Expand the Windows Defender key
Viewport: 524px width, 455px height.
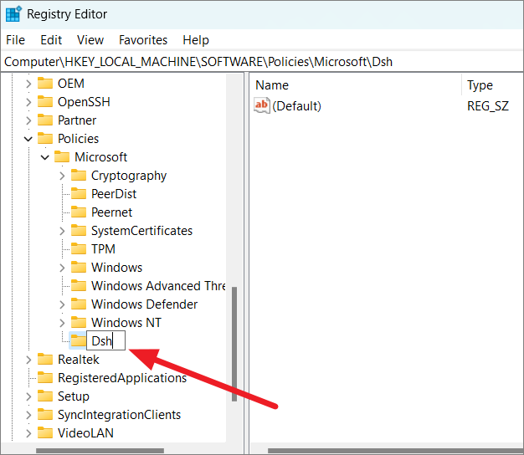click(62, 304)
